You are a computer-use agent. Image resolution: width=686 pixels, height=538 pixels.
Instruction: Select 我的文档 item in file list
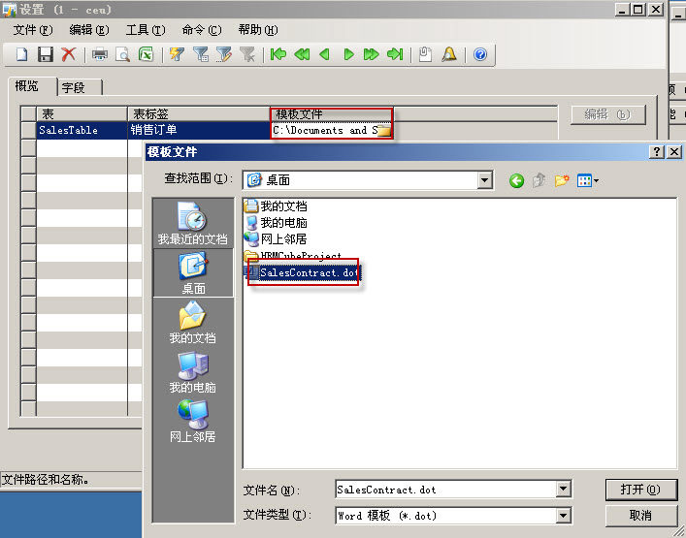tap(276, 206)
